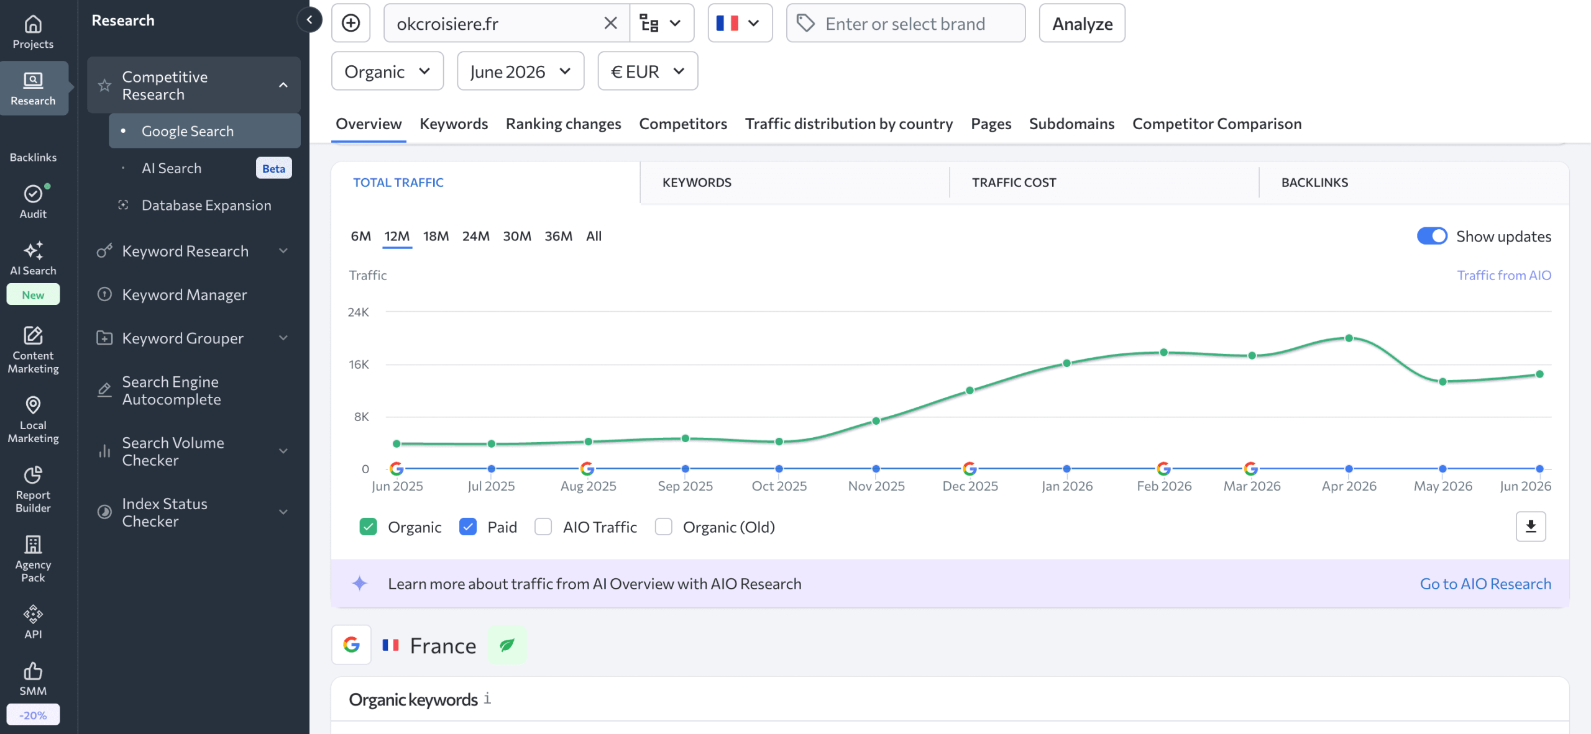
Task: Click the Google update marker at Dec 2025
Action: point(970,468)
